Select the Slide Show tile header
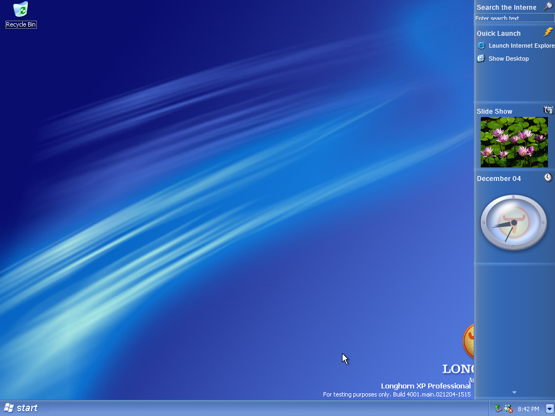 (x=494, y=111)
